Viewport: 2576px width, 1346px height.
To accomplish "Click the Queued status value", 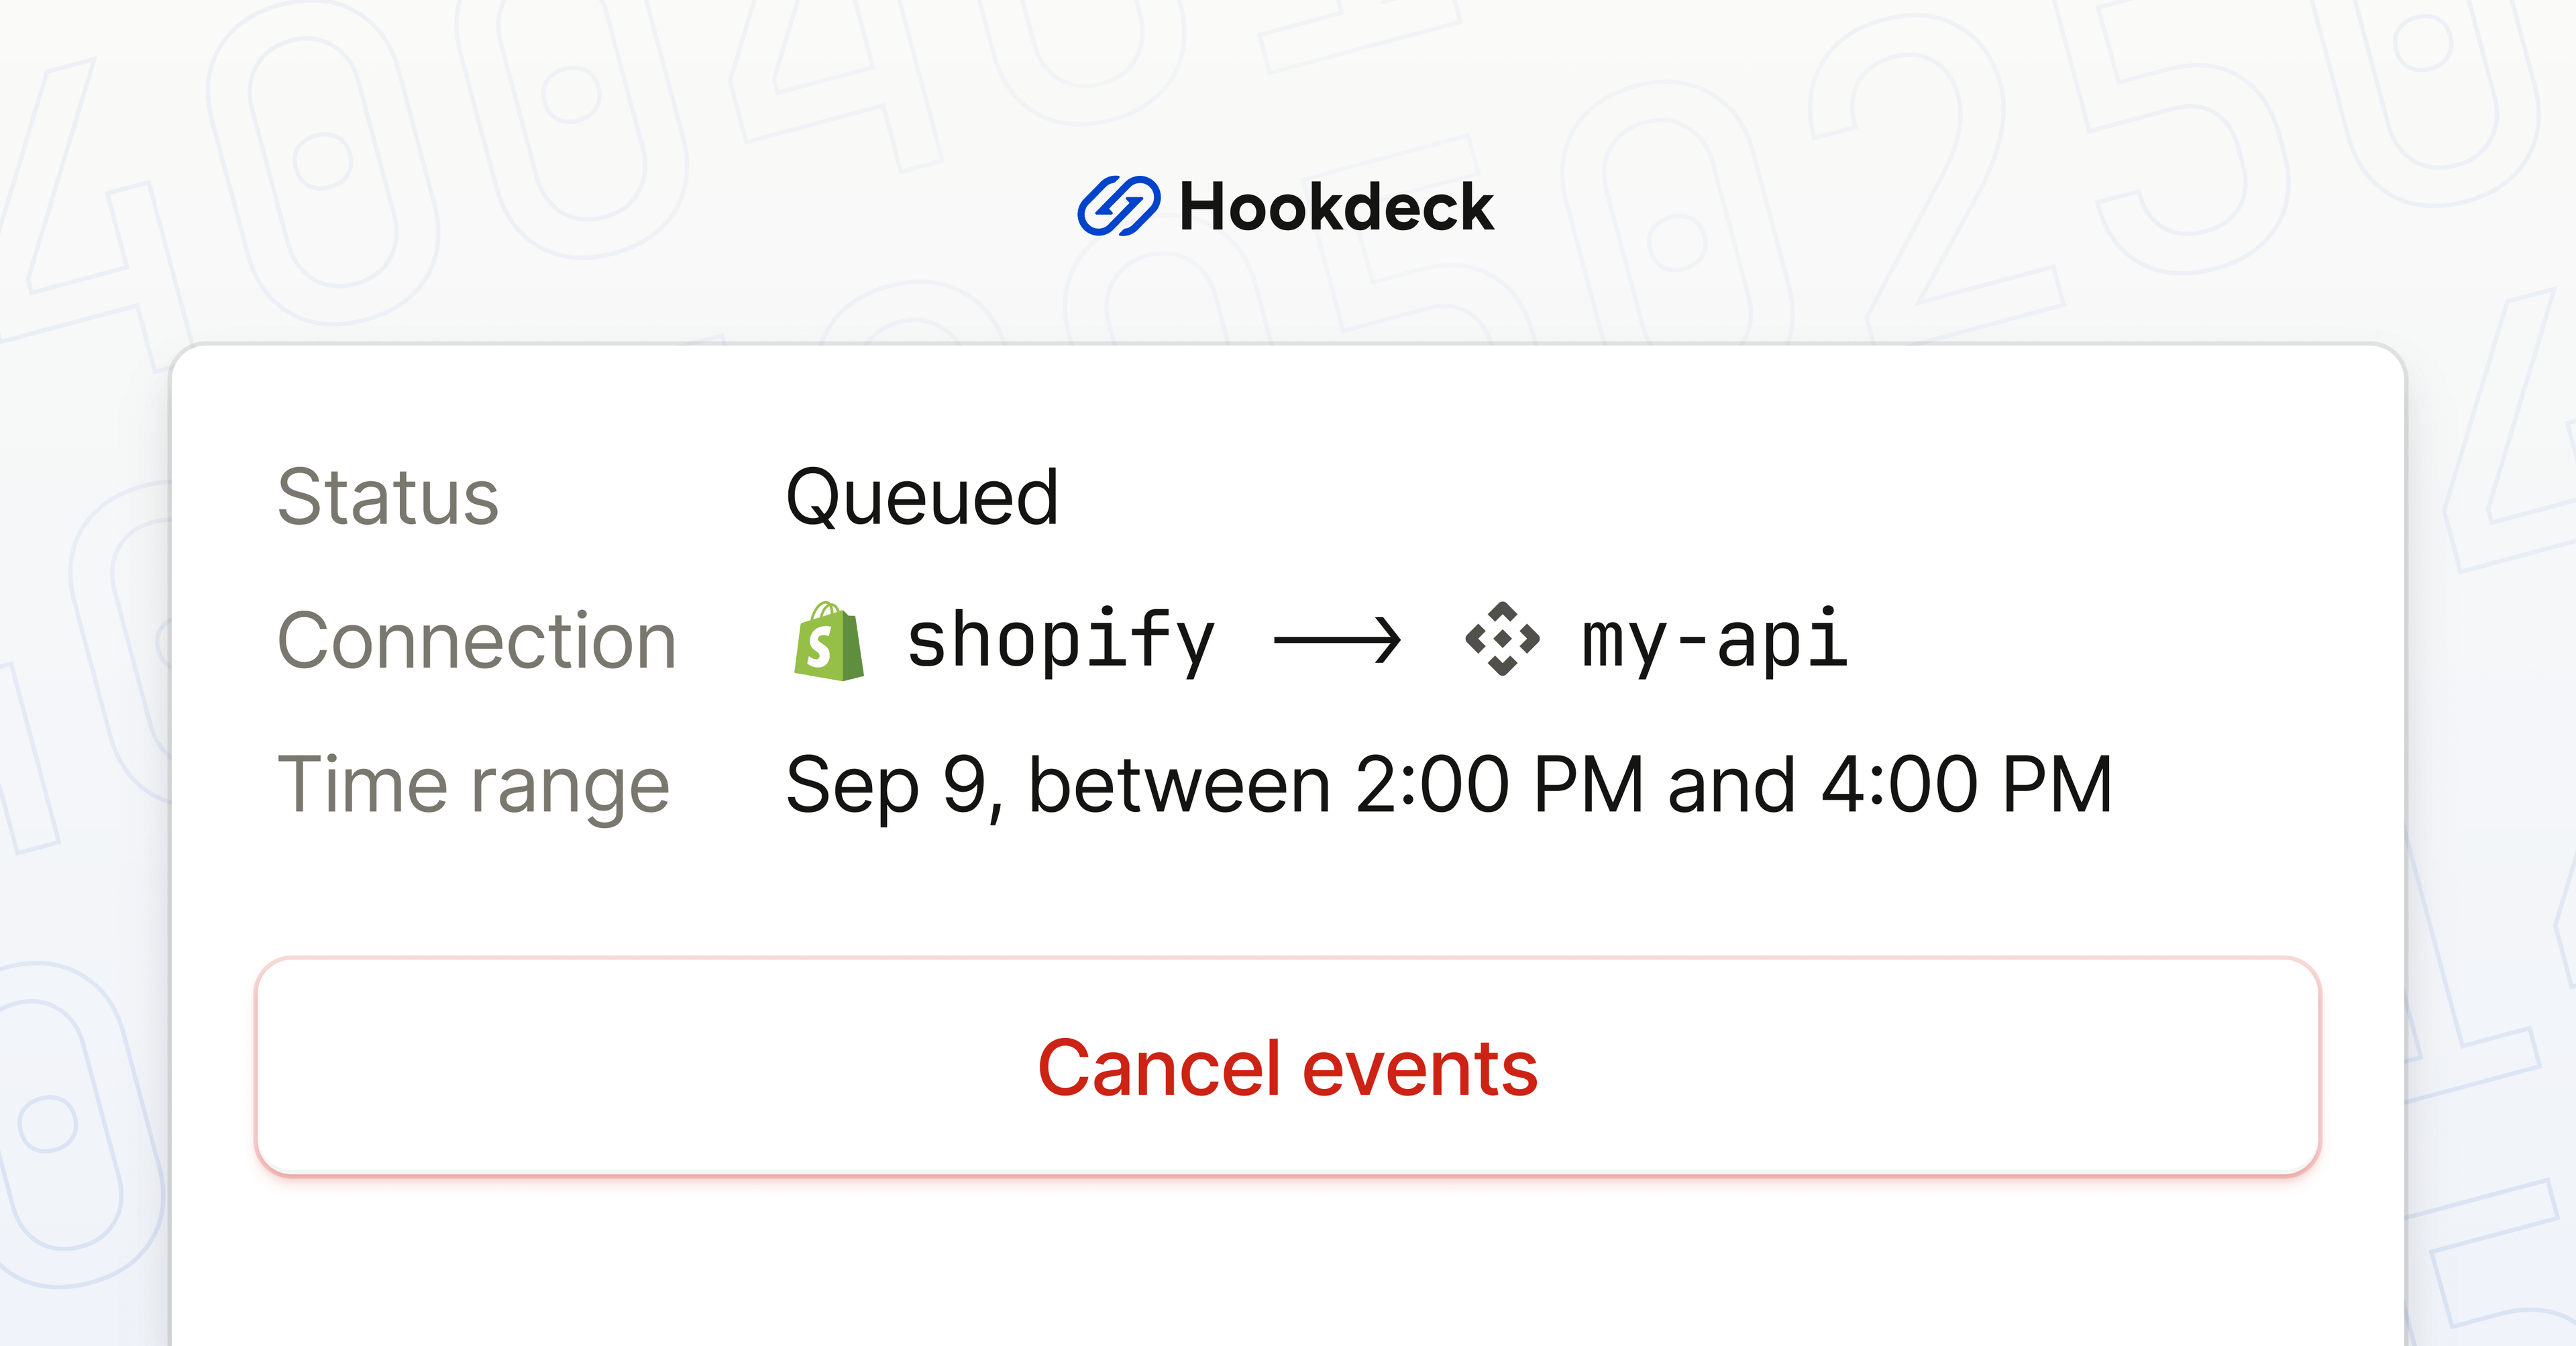I will click(x=922, y=497).
